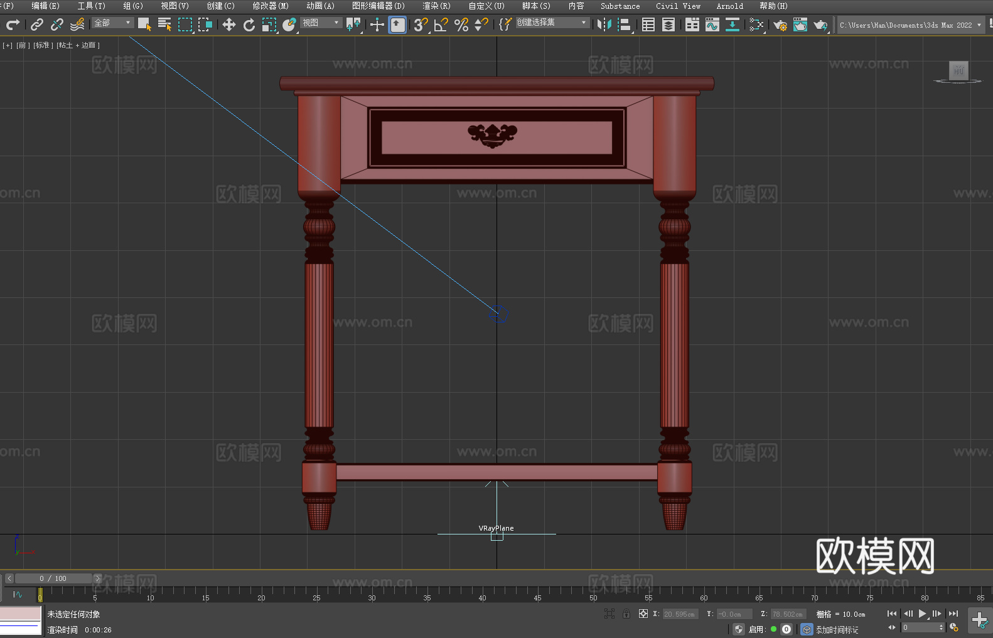The width and height of the screenshot is (993, 638).
Task: Go to End of animation
Action: click(x=953, y=614)
